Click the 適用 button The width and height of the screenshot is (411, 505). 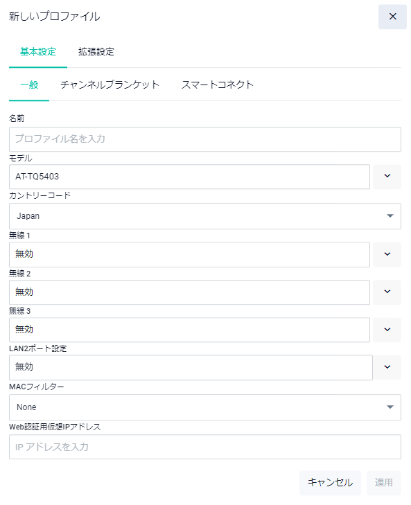(383, 482)
